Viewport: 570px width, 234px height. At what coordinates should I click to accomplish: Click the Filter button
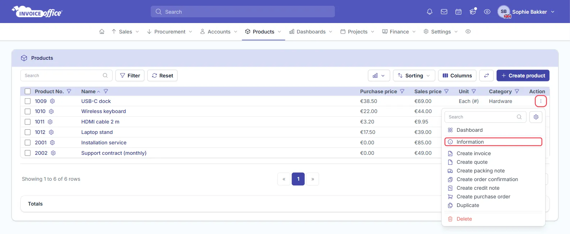click(130, 76)
